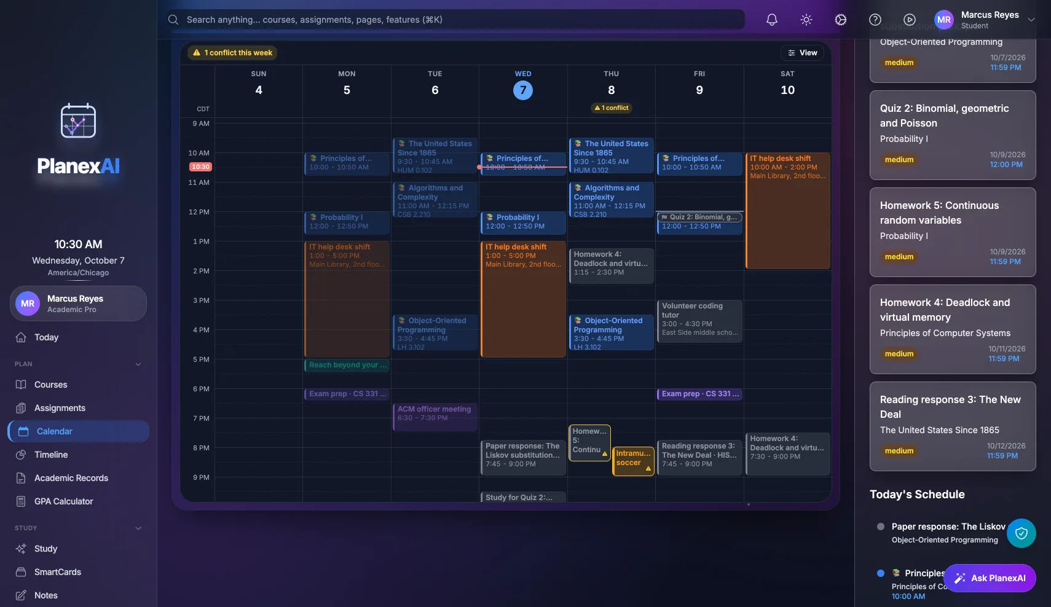The width and height of the screenshot is (1051, 607).
Task: Open Friday Quiz 2: Binomial all-day chip
Action: point(699,217)
